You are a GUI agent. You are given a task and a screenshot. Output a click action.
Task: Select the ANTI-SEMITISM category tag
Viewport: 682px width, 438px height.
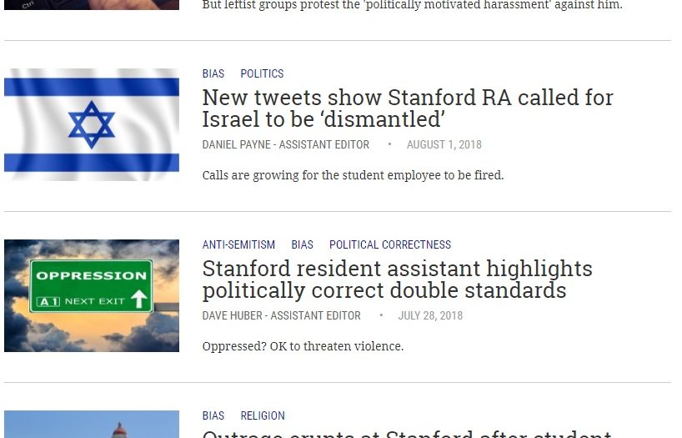(238, 244)
